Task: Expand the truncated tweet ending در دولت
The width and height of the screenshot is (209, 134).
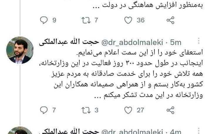Action: click(148, 5)
